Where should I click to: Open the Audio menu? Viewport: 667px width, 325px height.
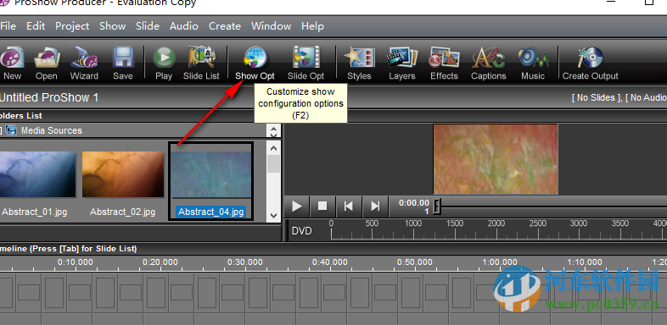(184, 26)
